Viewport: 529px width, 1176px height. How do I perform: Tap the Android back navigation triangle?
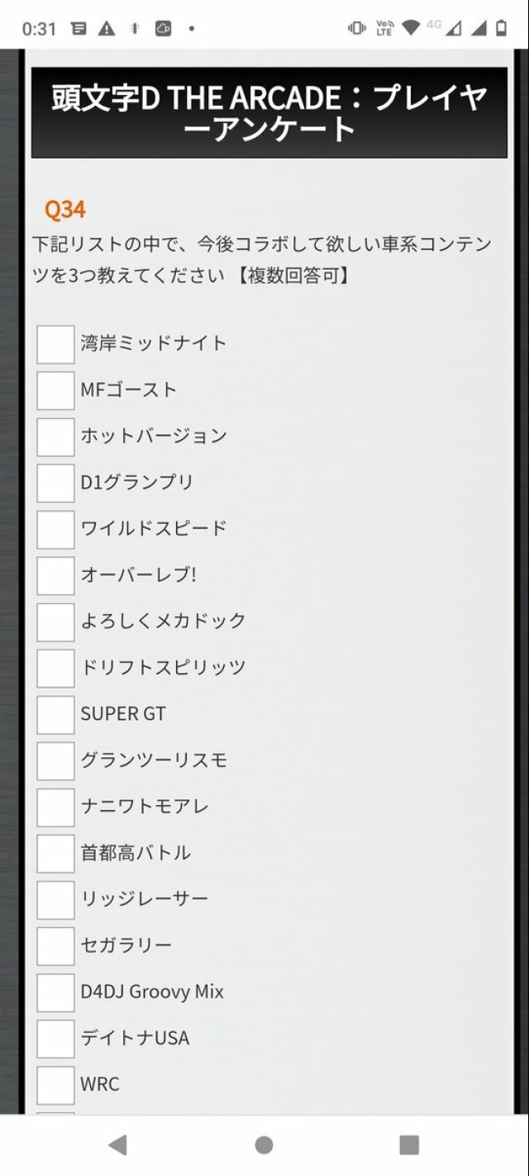click(x=118, y=1145)
